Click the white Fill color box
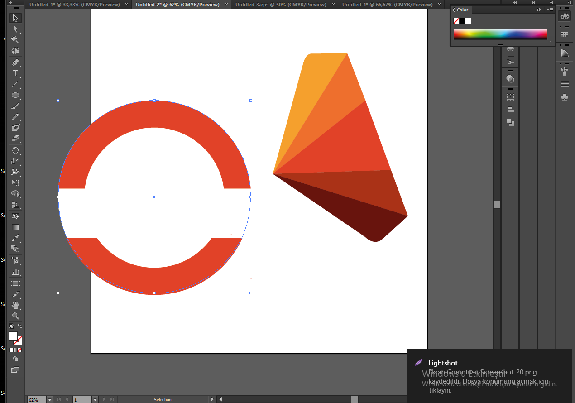 tap(13, 336)
